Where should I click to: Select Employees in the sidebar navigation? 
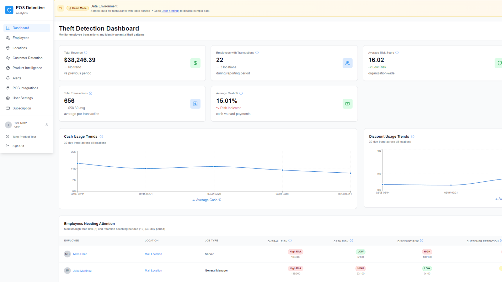tap(8, 38)
